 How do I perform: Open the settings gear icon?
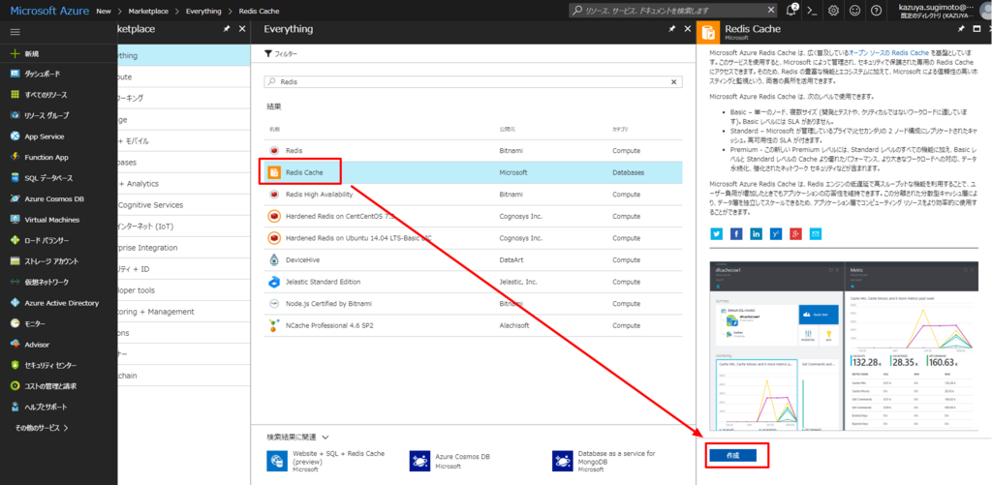tap(834, 11)
